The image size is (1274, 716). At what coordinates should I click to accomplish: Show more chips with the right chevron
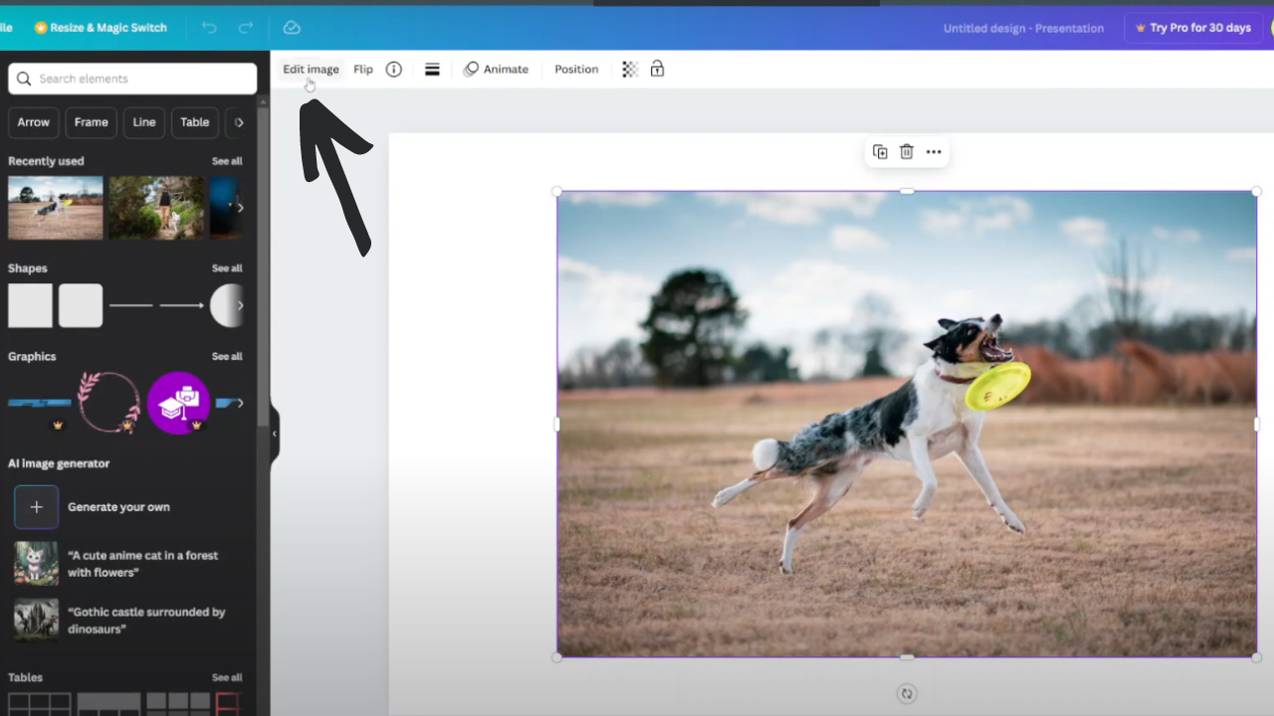(239, 122)
